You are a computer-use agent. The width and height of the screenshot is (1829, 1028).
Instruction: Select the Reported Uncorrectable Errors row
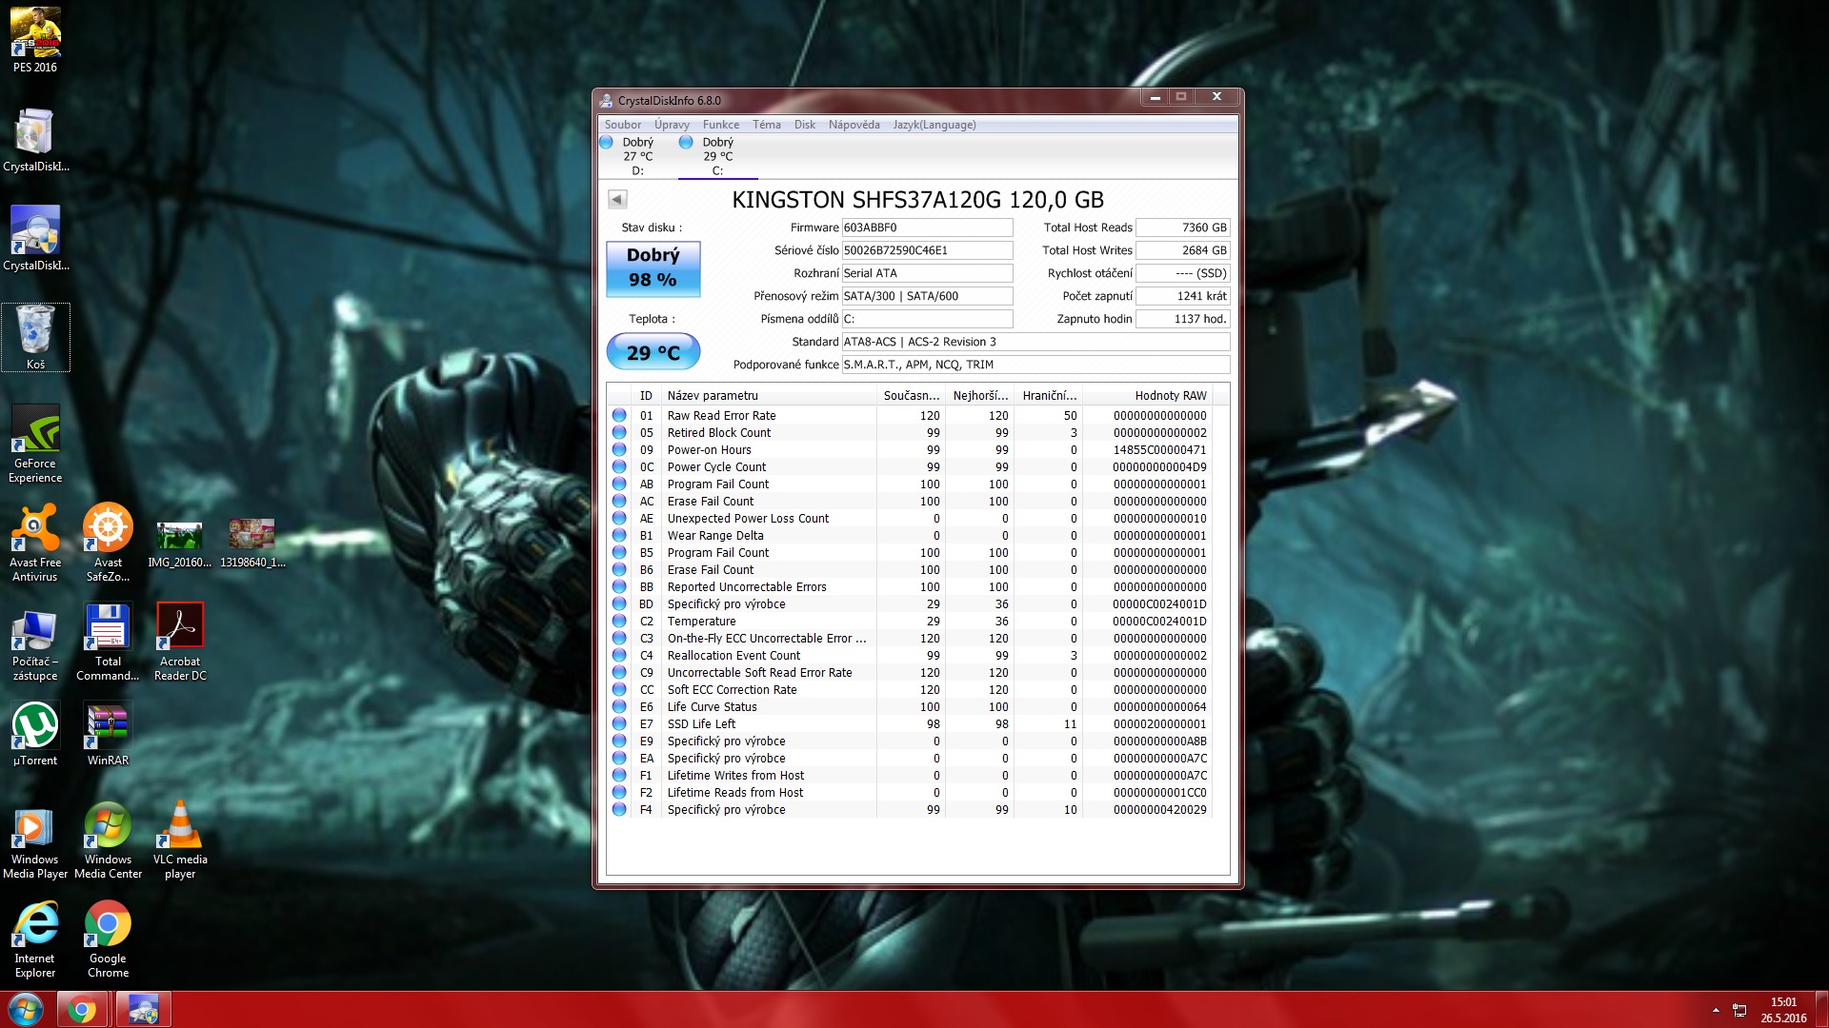pos(911,587)
